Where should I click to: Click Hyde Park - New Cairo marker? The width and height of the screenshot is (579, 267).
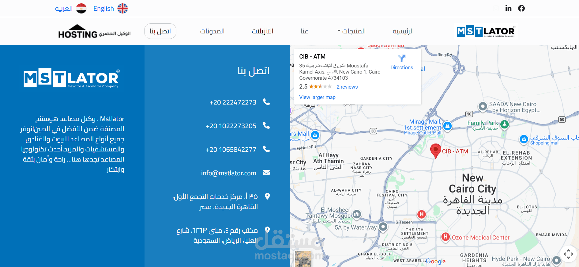click(556, 261)
